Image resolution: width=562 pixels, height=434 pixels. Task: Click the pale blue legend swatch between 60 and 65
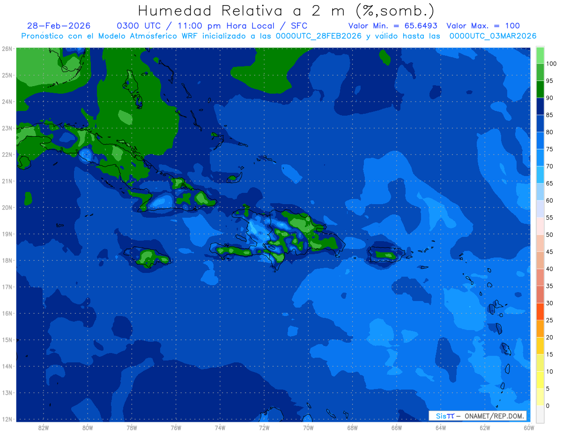click(540, 191)
